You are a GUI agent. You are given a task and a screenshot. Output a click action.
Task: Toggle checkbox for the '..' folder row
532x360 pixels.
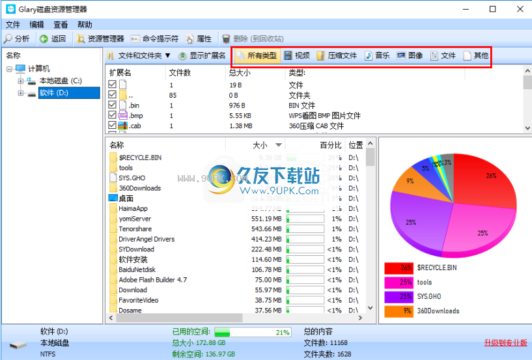(112, 94)
